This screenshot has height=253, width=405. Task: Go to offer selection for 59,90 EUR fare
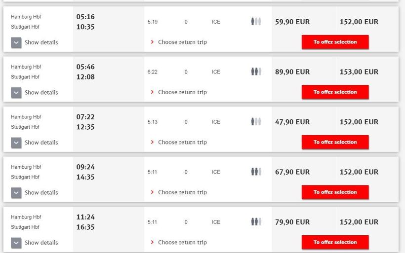(x=335, y=42)
